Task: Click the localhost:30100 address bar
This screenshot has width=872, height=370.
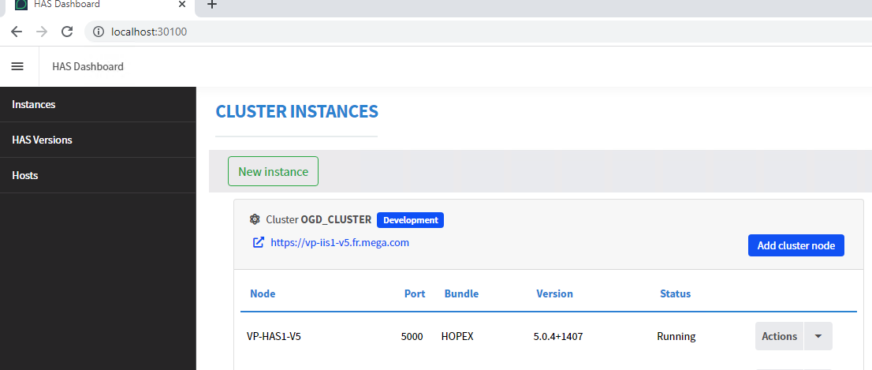Action: click(x=479, y=32)
